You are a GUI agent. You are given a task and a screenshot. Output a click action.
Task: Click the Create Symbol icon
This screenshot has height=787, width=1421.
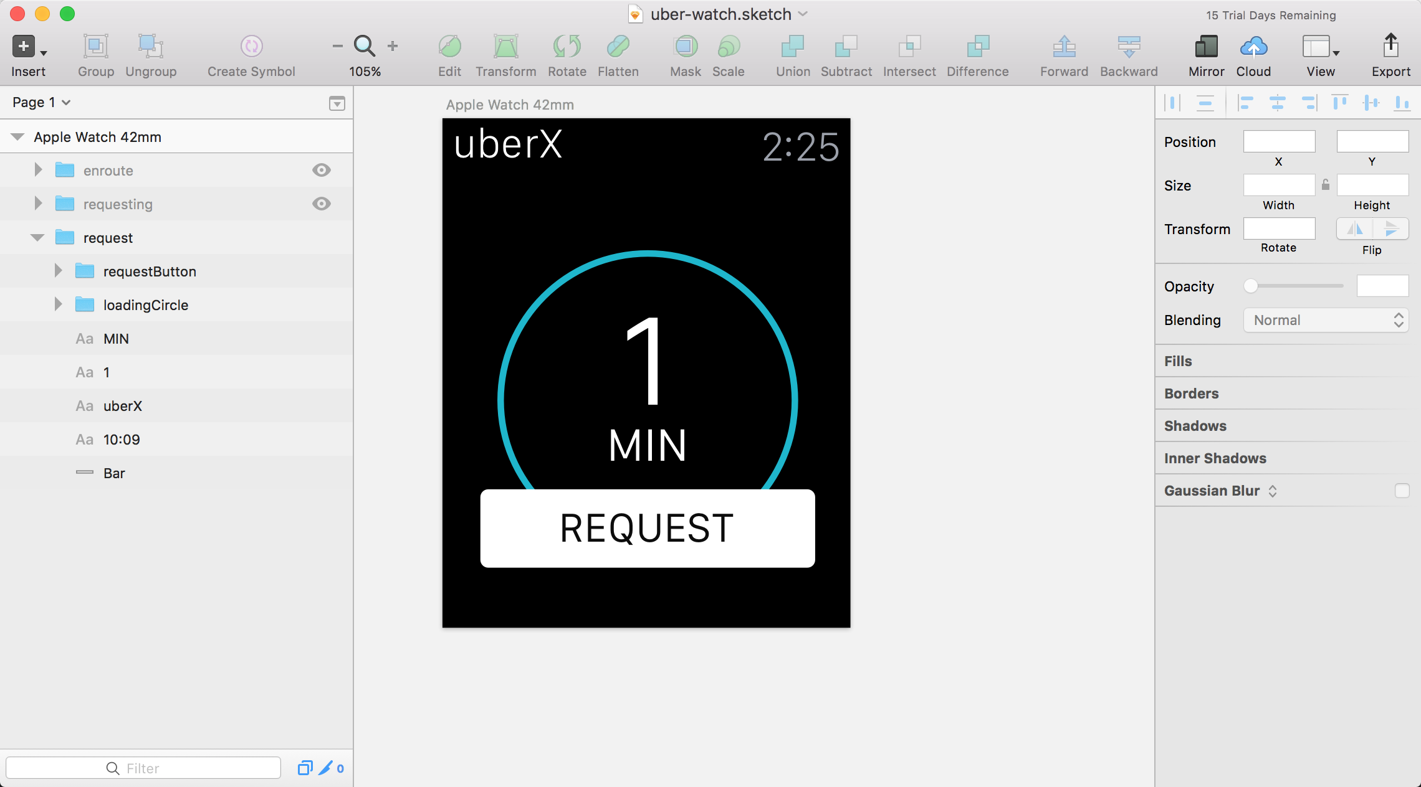(x=251, y=47)
